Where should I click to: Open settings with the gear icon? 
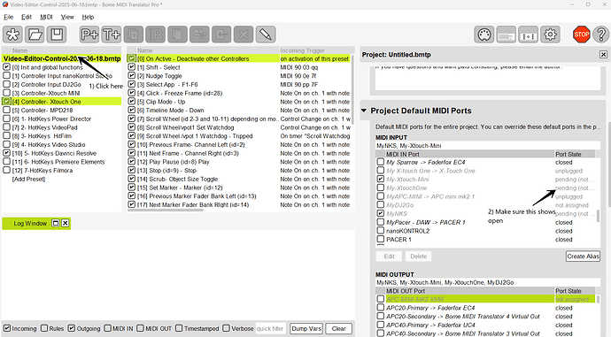pos(550,34)
